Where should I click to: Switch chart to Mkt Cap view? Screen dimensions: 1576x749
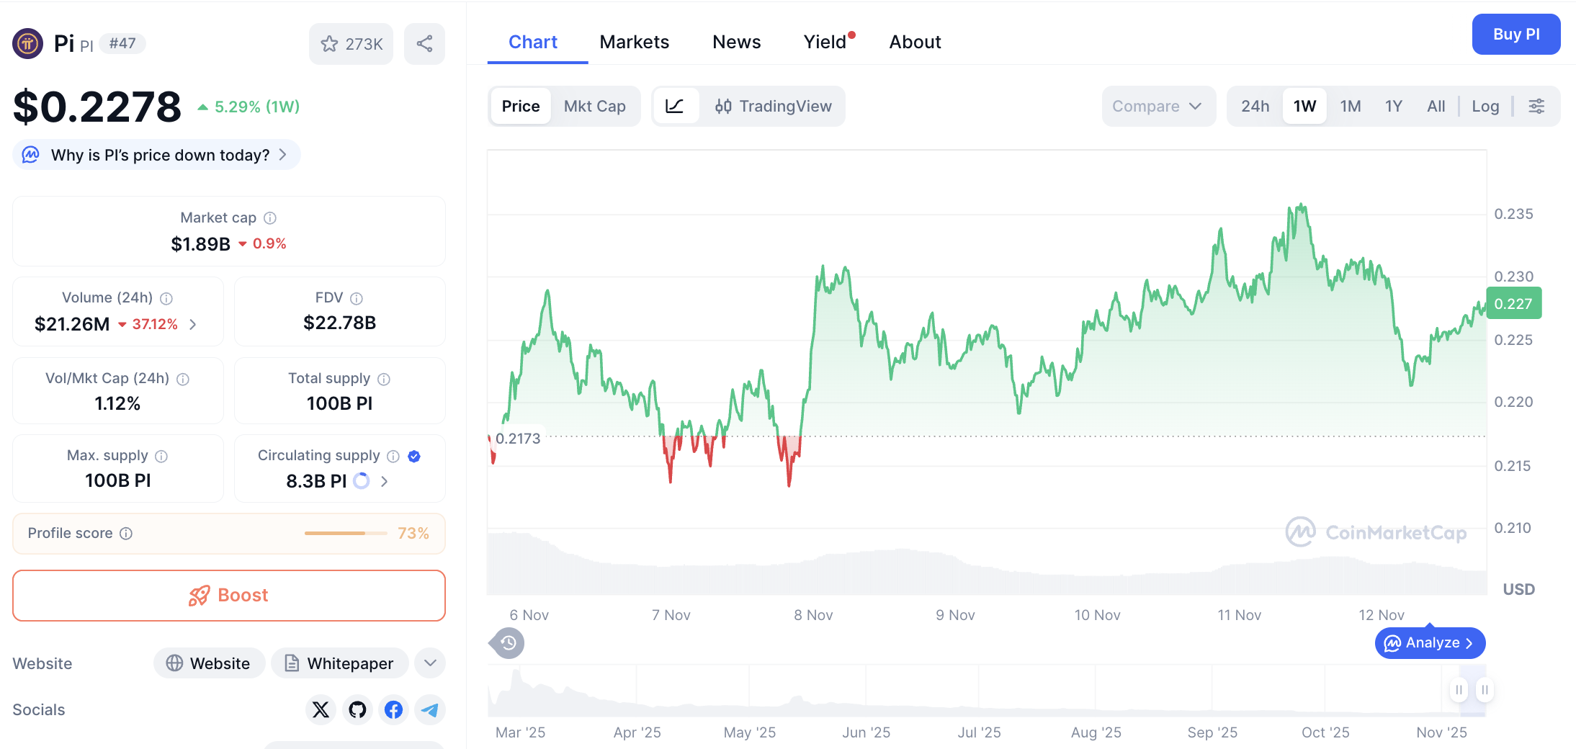click(x=595, y=106)
